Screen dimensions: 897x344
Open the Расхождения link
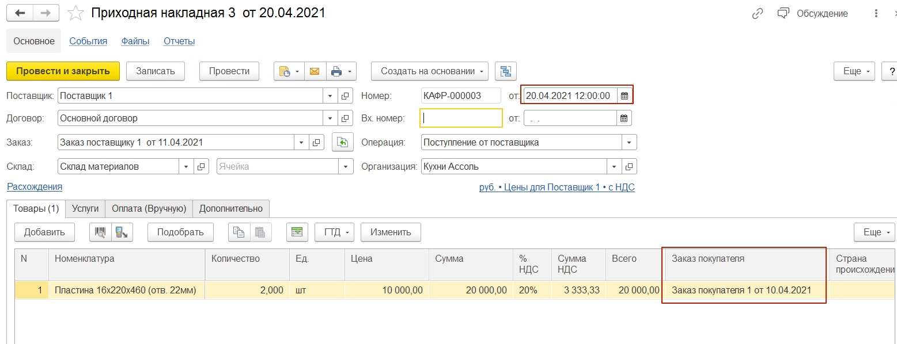(35, 187)
